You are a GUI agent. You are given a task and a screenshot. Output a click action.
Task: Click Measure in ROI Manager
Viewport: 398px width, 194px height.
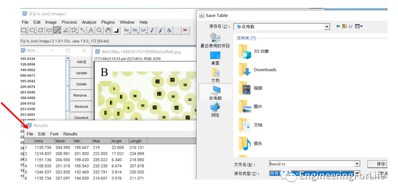point(81,107)
